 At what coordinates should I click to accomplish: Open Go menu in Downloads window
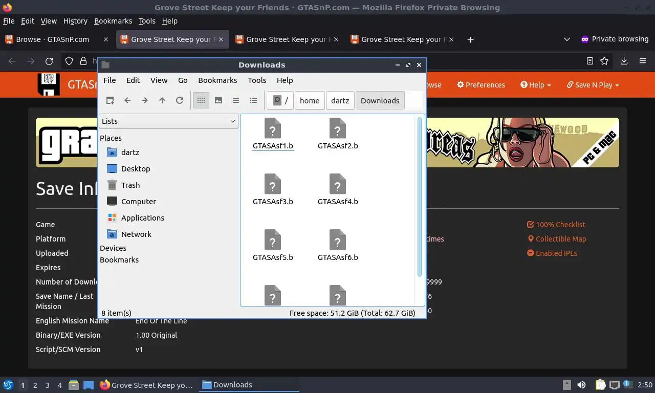[x=183, y=80]
